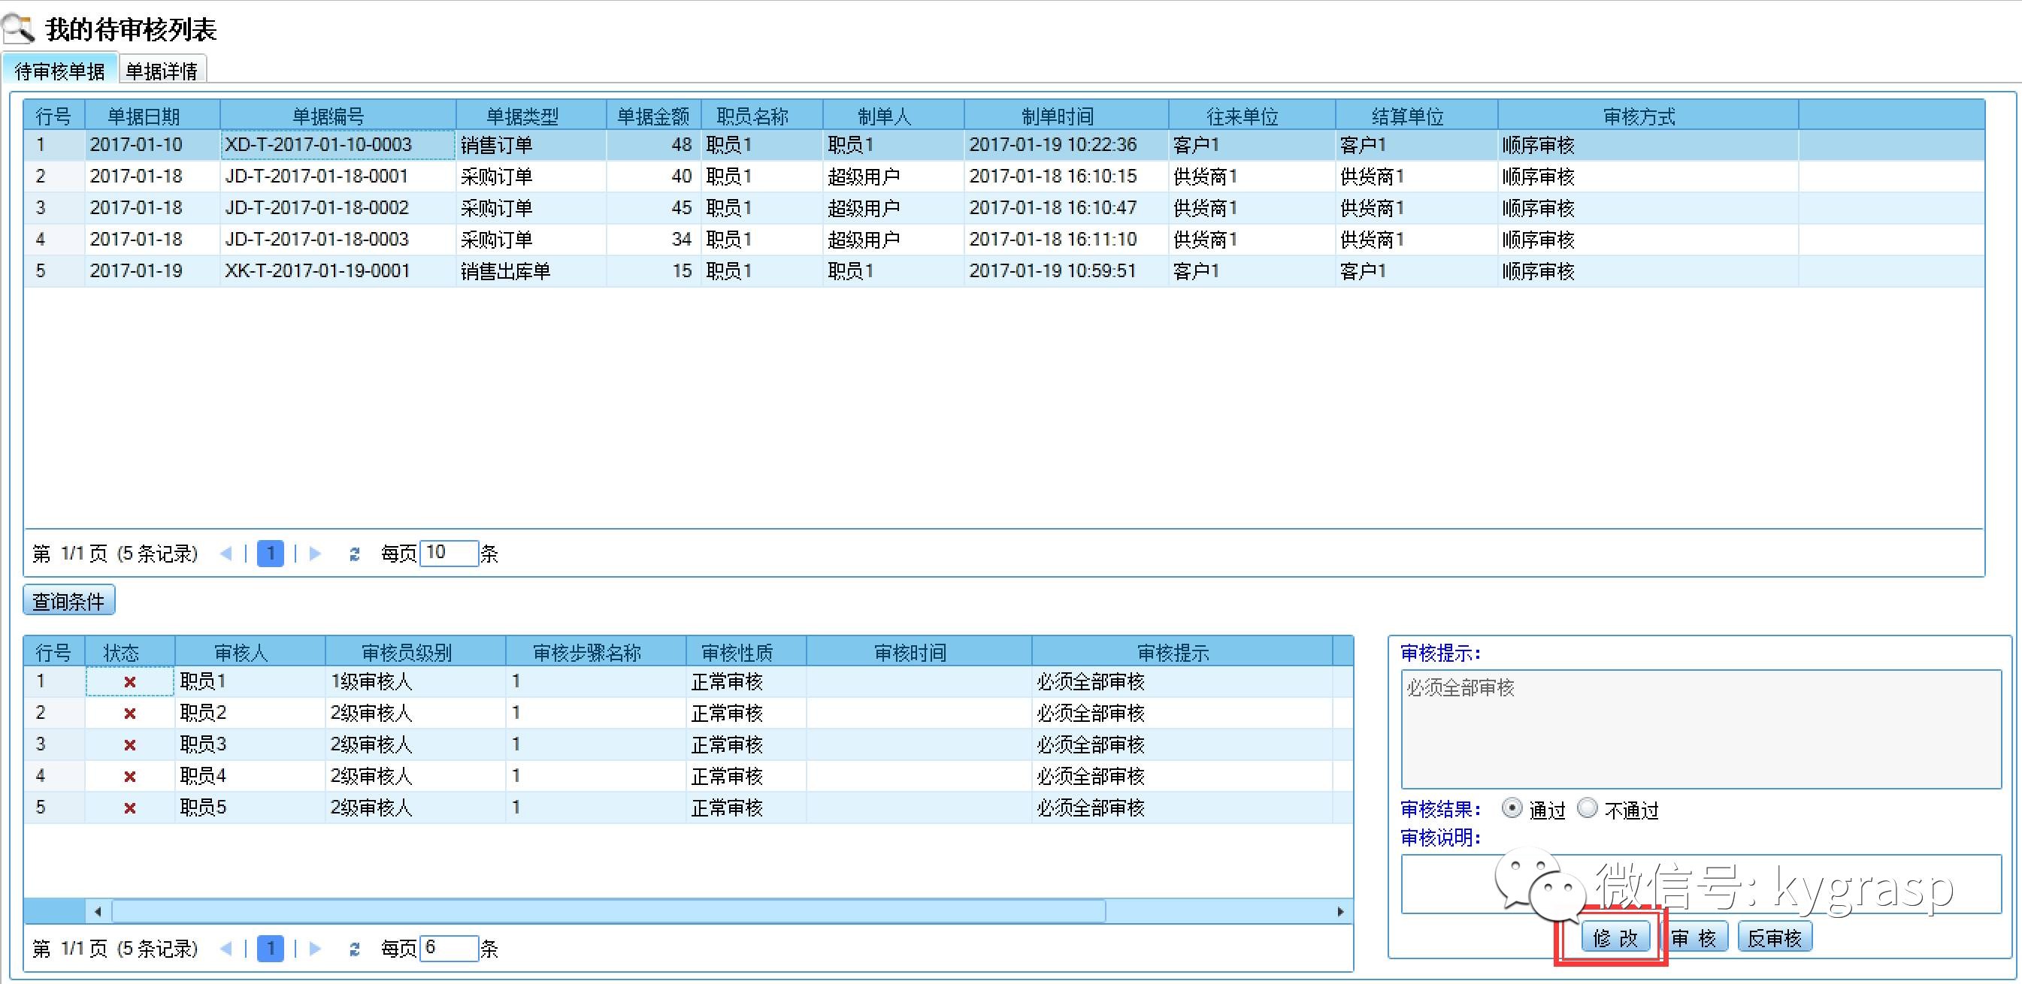The height and width of the screenshot is (984, 2022).
Task: Click the 反审核 button
Action: (1774, 937)
